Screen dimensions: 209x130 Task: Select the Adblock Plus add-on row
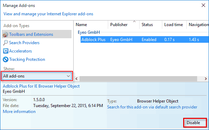point(144,40)
